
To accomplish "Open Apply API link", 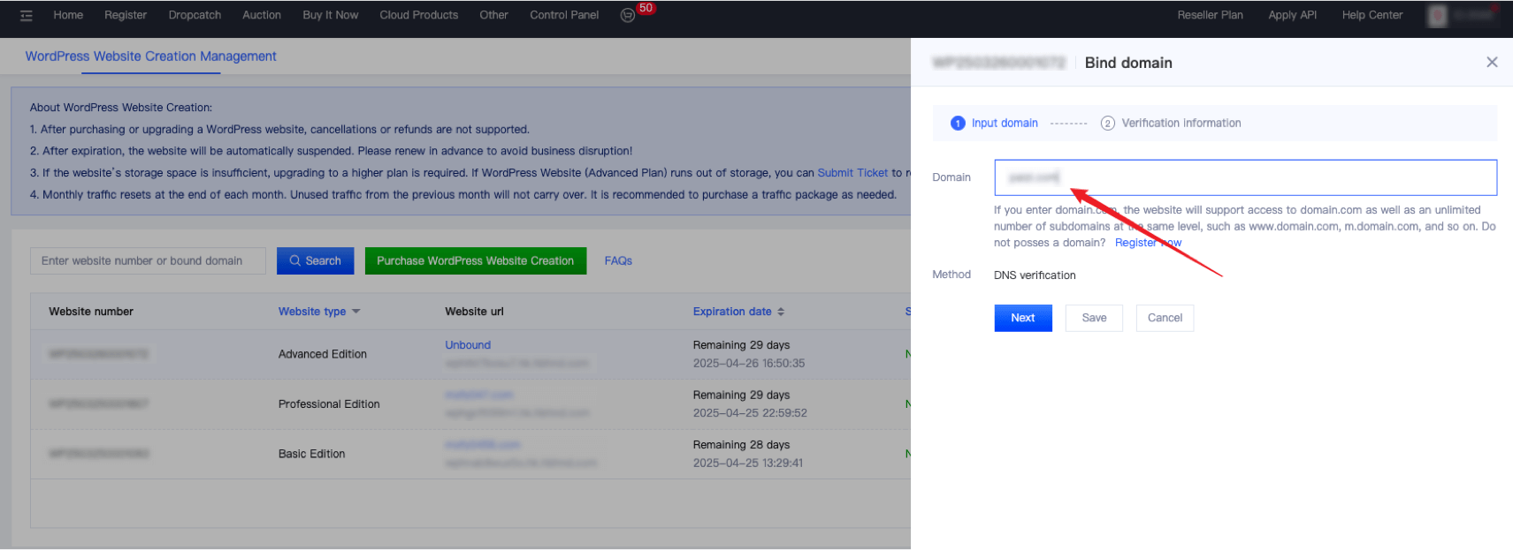I will pos(1292,15).
